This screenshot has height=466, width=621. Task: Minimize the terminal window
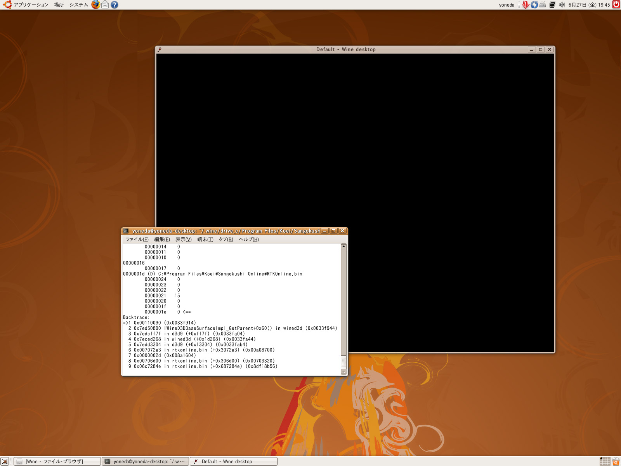[325, 231]
